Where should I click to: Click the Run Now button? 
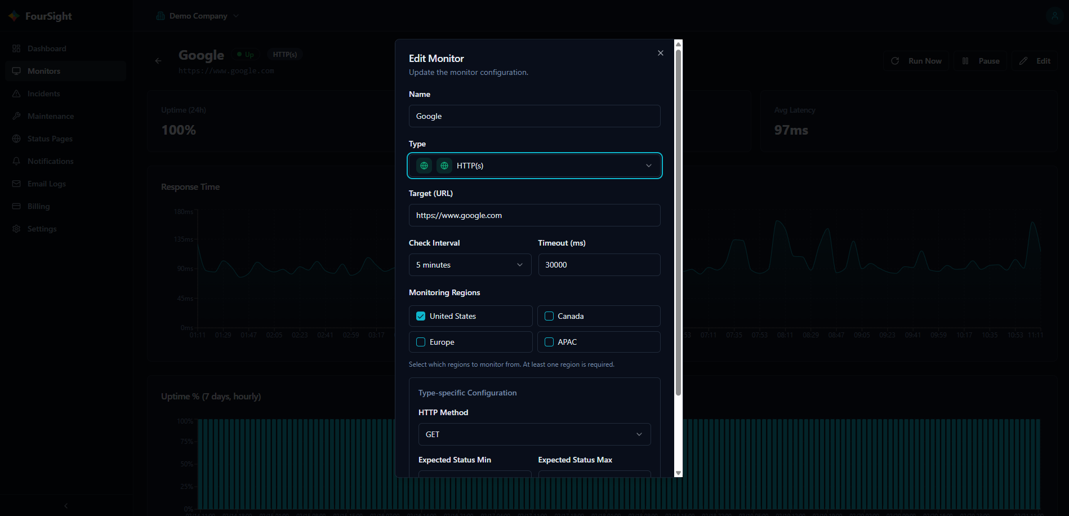coord(916,61)
